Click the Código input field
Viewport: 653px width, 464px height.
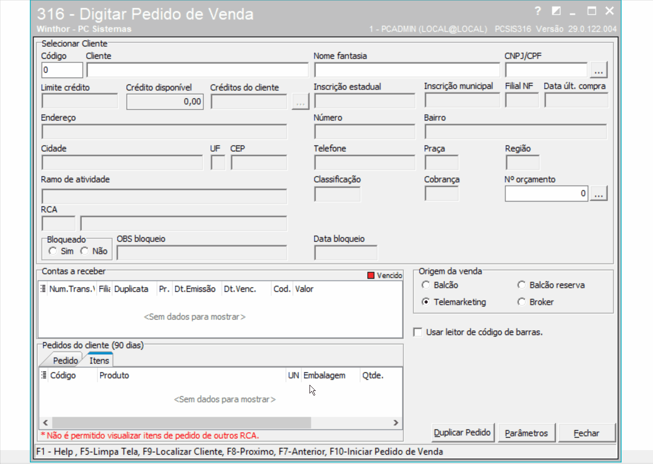click(62, 70)
